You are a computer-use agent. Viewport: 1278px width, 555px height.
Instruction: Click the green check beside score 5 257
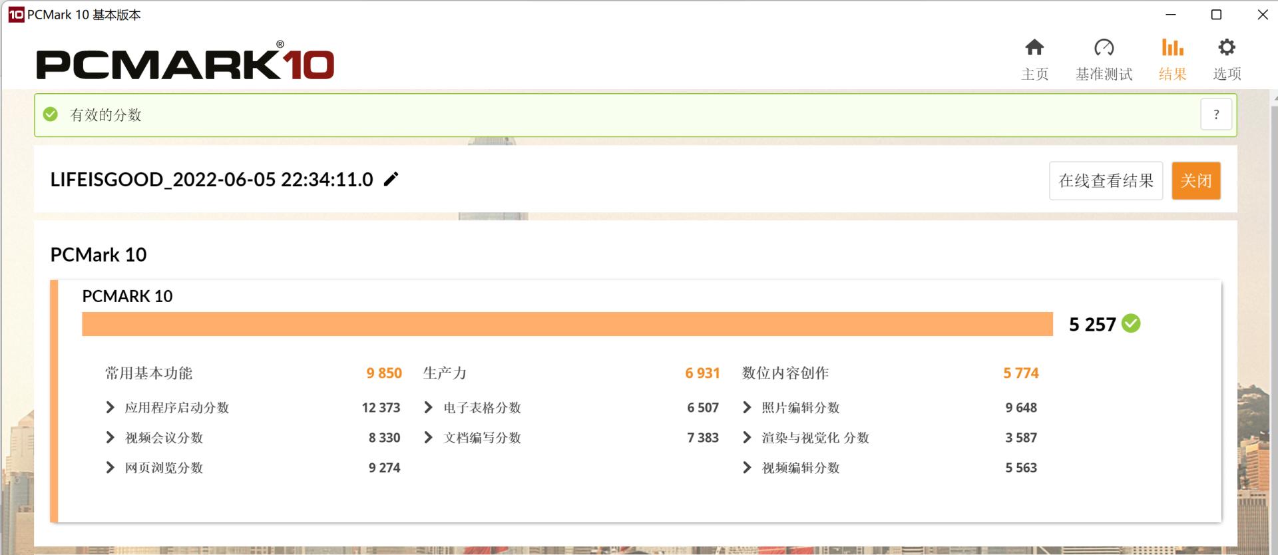1131,323
